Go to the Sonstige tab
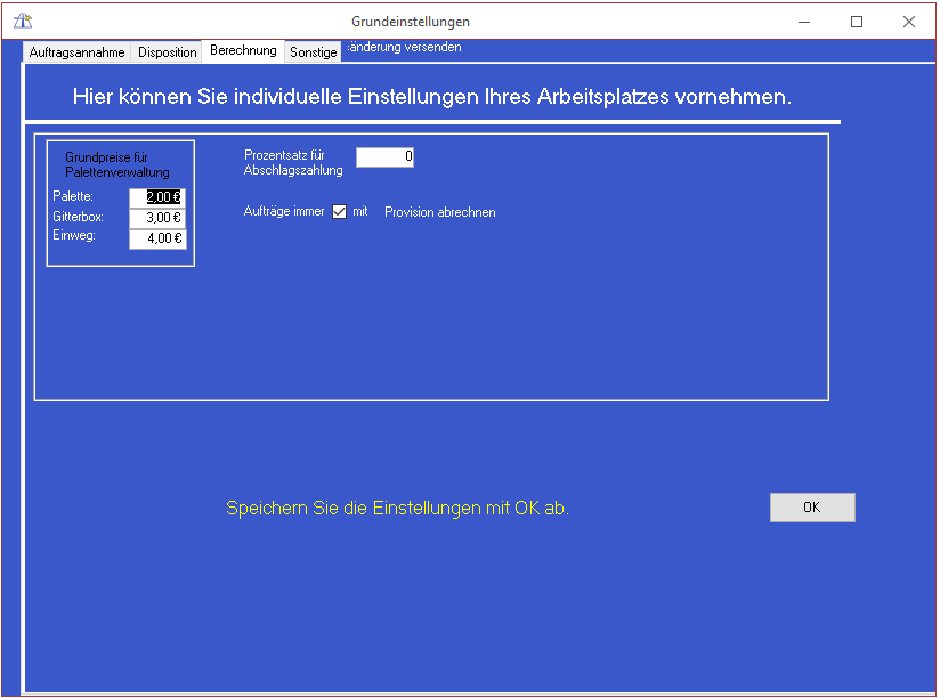 pyautogui.click(x=313, y=52)
